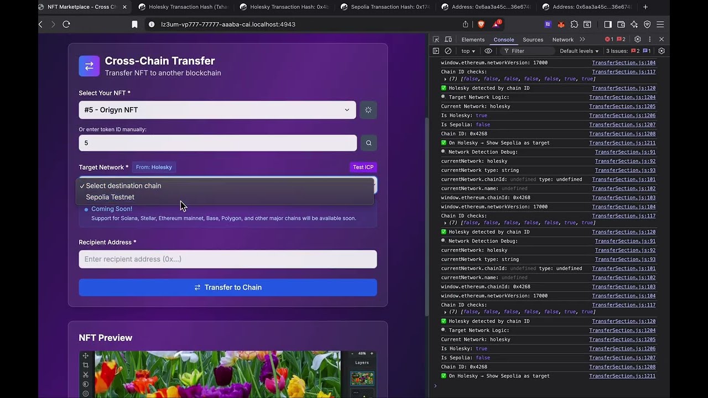The width and height of the screenshot is (708, 398).
Task: Click the Test ICP button
Action: 363,167
